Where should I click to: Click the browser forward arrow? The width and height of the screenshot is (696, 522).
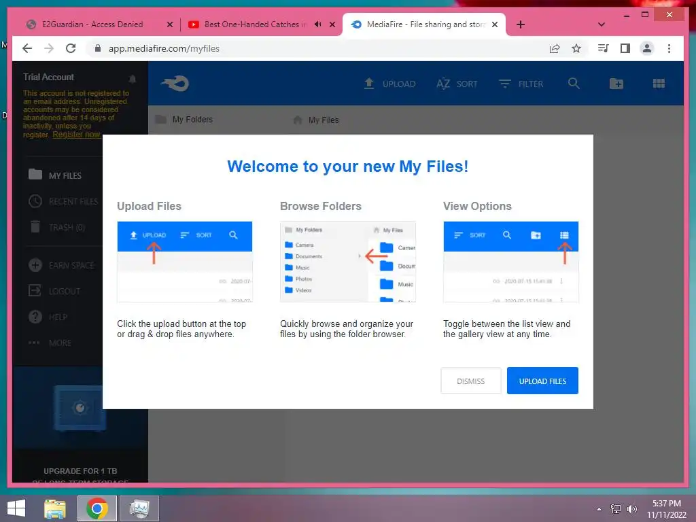[x=49, y=48]
